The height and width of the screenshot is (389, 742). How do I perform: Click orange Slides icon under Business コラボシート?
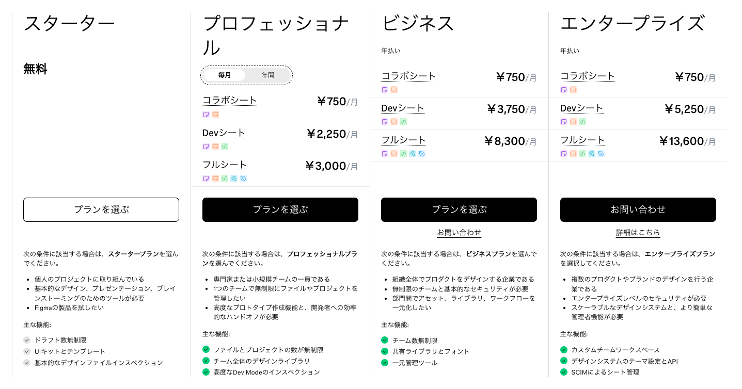point(394,90)
